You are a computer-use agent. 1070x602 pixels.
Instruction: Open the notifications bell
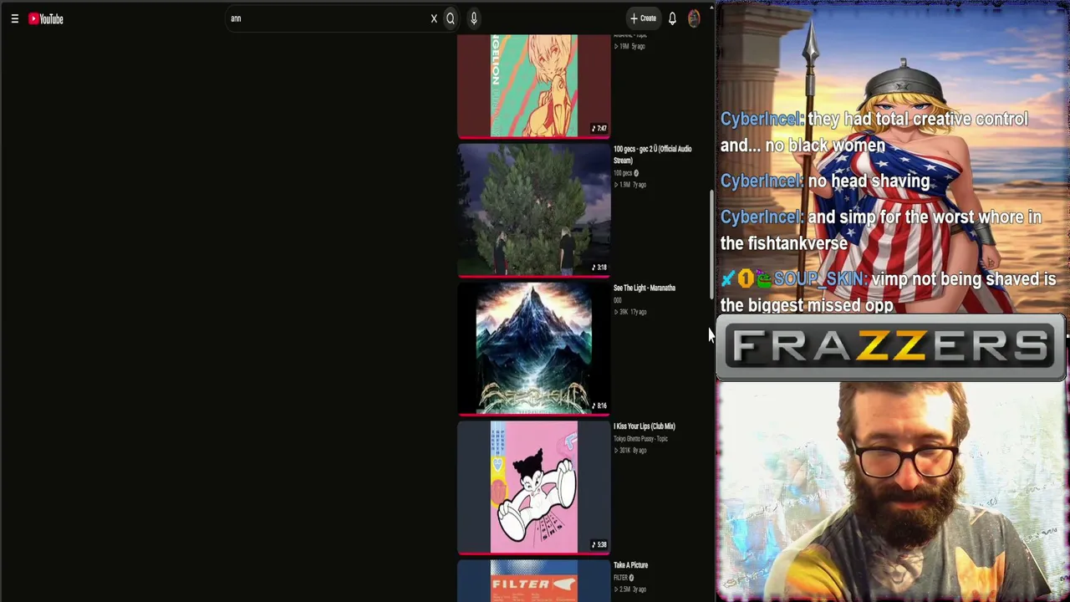coord(672,18)
